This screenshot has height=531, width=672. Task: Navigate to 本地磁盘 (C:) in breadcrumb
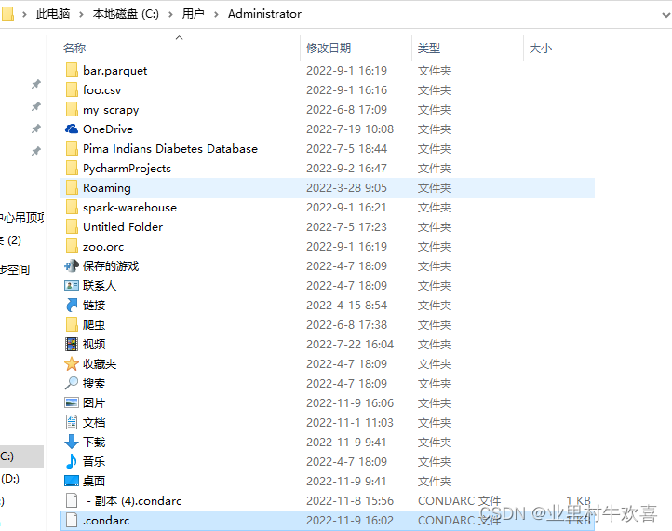[126, 14]
